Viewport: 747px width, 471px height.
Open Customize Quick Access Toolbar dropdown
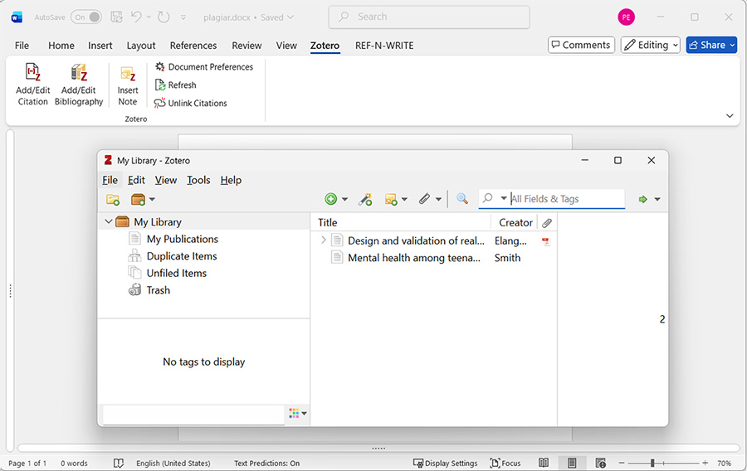click(183, 17)
